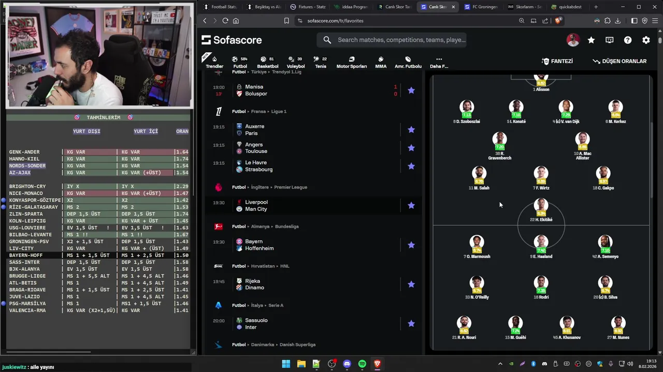Select the MMA sport category

pos(381,62)
